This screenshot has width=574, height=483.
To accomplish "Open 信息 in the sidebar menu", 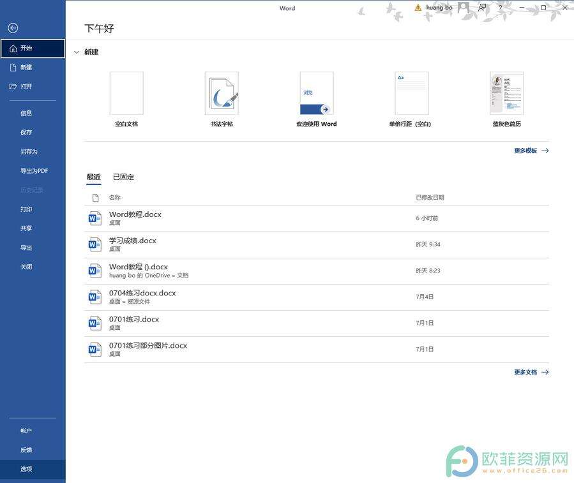I will point(26,114).
